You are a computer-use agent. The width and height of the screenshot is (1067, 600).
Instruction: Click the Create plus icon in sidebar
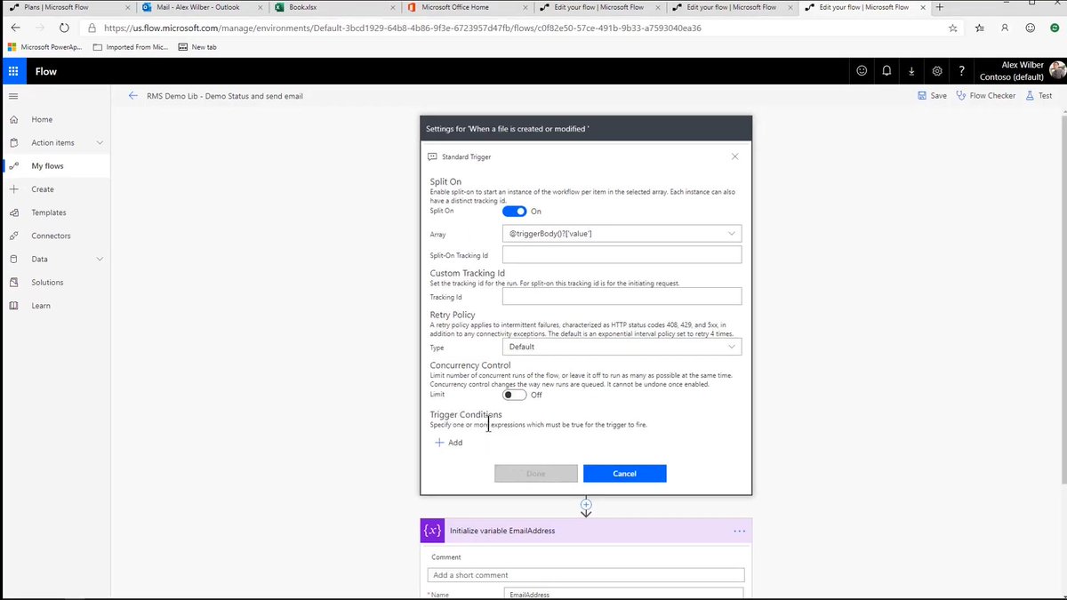(13, 189)
